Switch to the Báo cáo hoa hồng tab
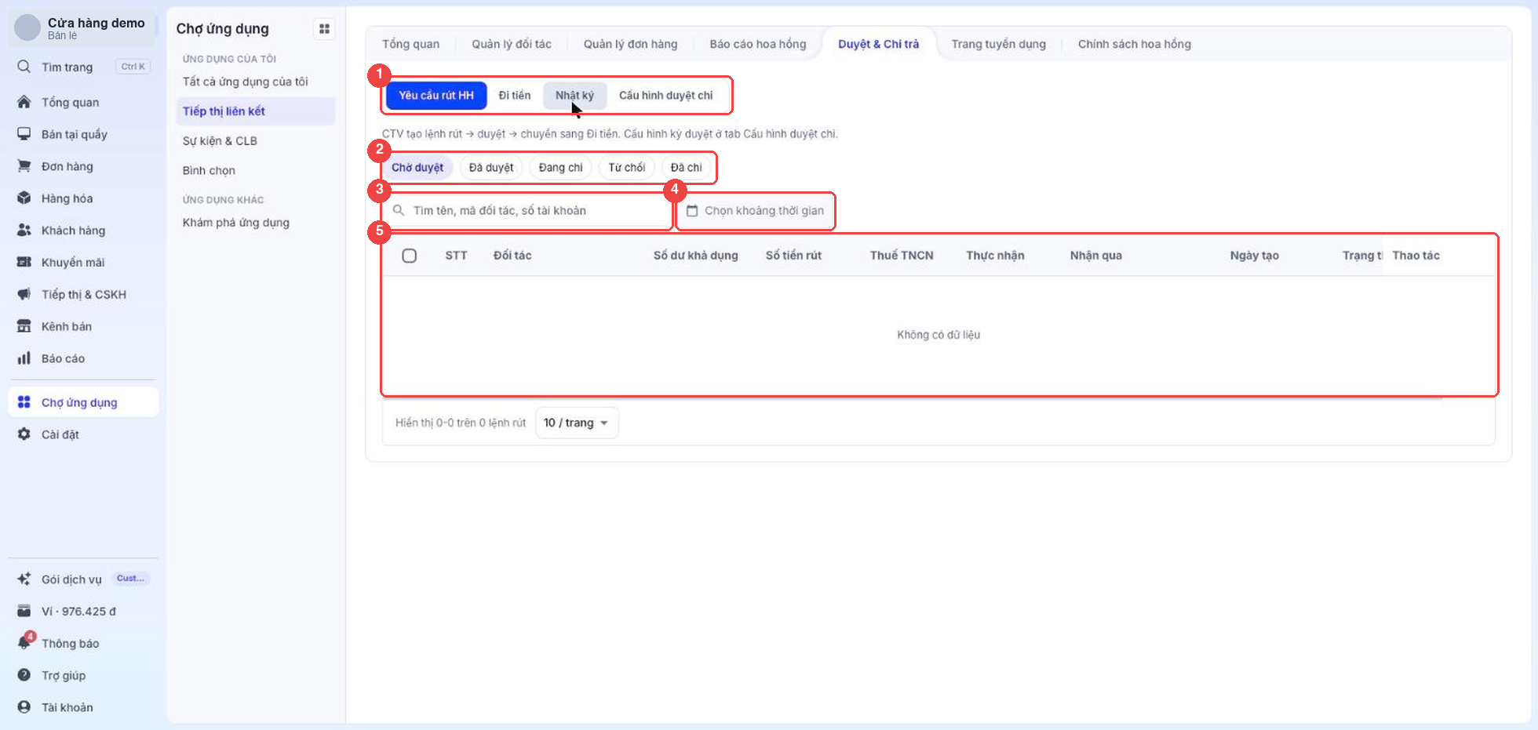The width and height of the screenshot is (1538, 730). click(758, 44)
